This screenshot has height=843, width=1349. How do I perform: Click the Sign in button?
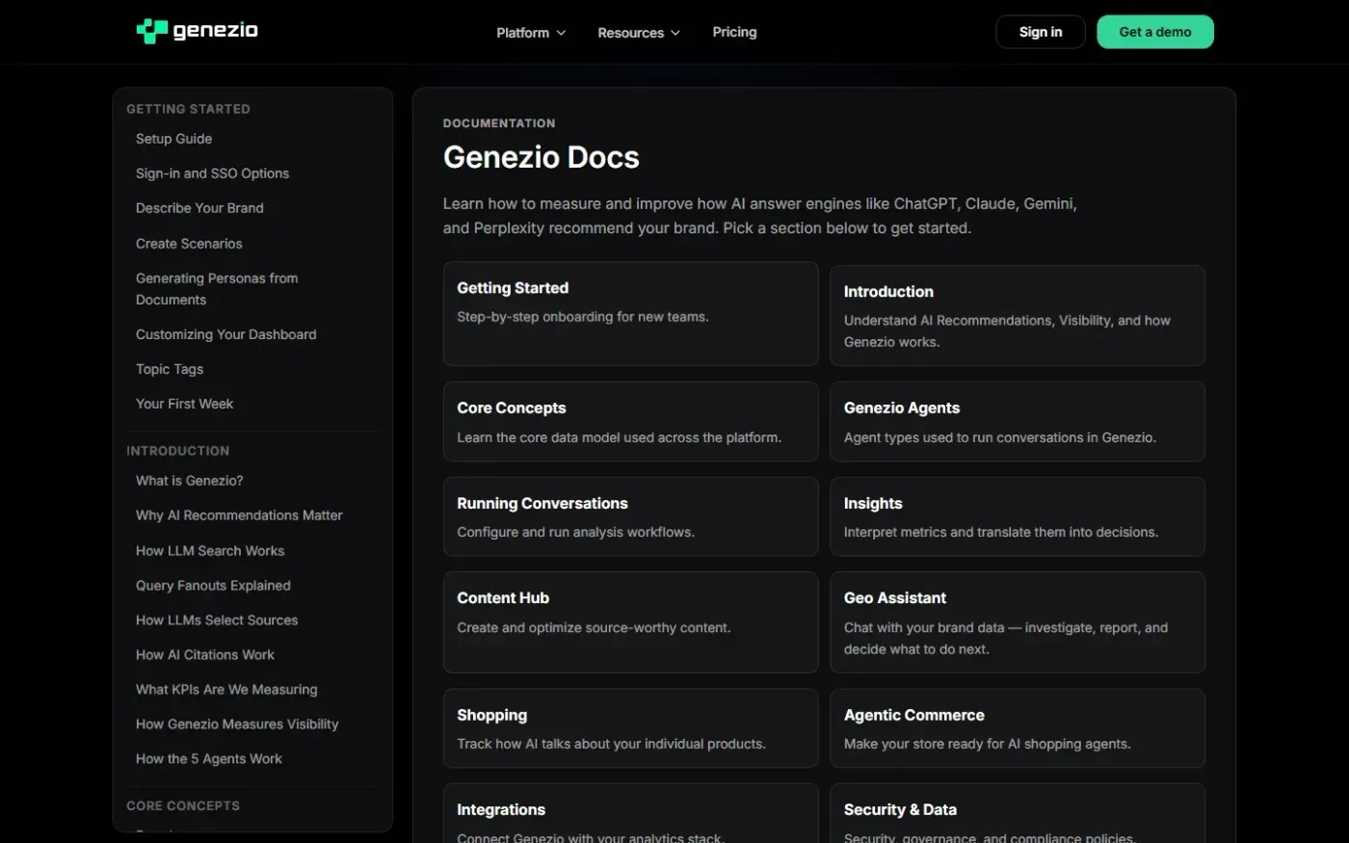point(1041,32)
